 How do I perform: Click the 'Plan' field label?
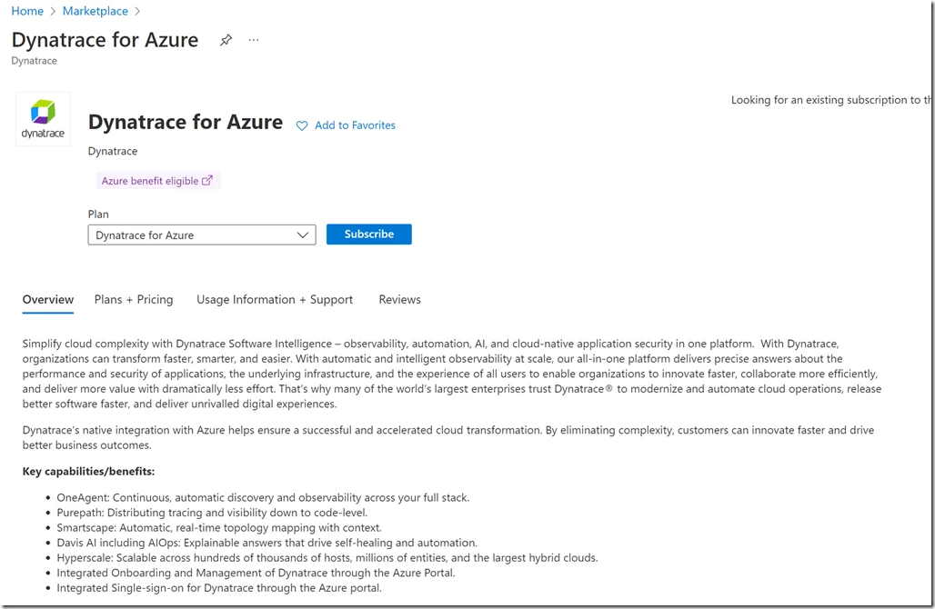(98, 215)
